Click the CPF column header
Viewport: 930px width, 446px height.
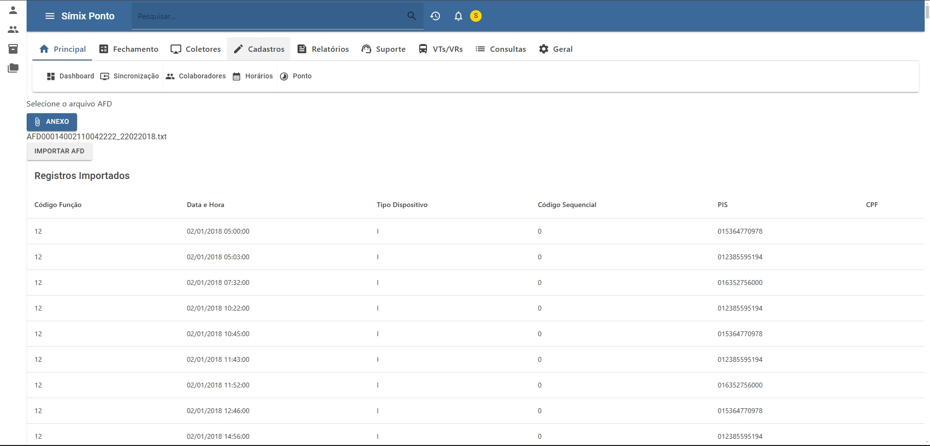coord(872,205)
